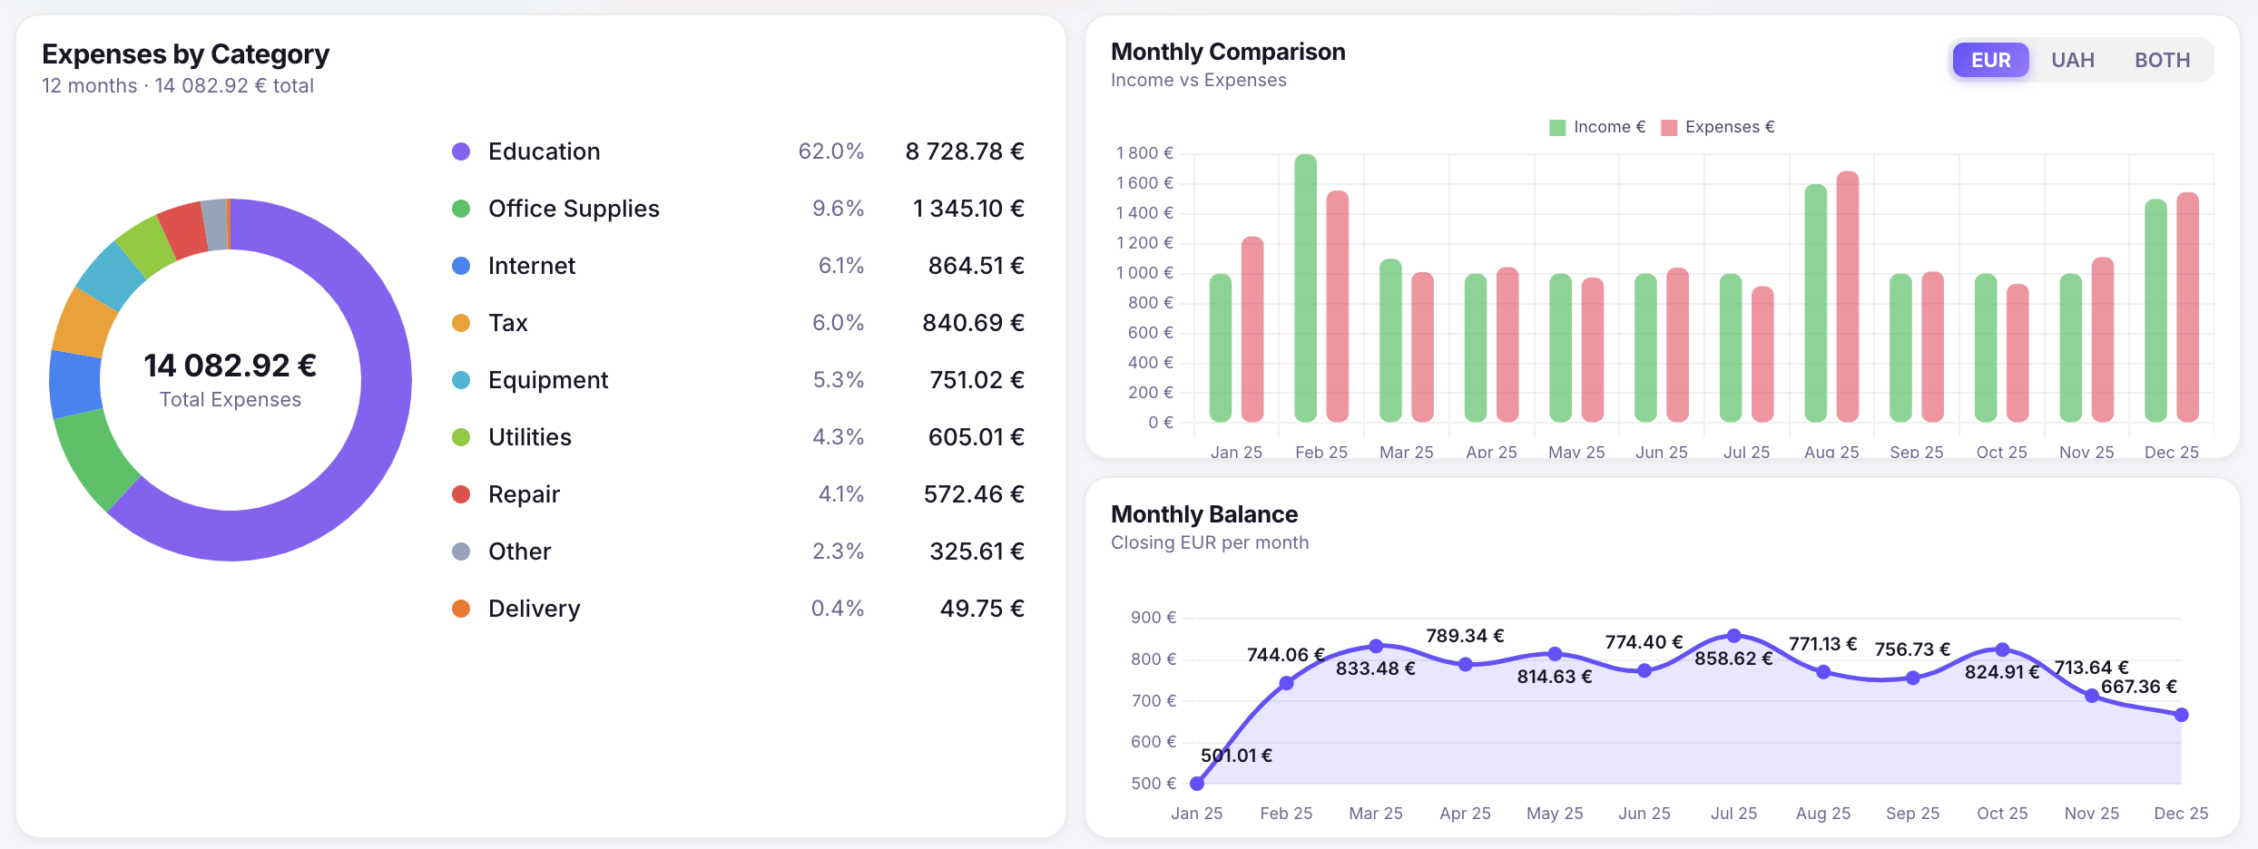Image resolution: width=2258 pixels, height=849 pixels.
Task: Click the Jul 25 balance point marker
Action: 1733,636
